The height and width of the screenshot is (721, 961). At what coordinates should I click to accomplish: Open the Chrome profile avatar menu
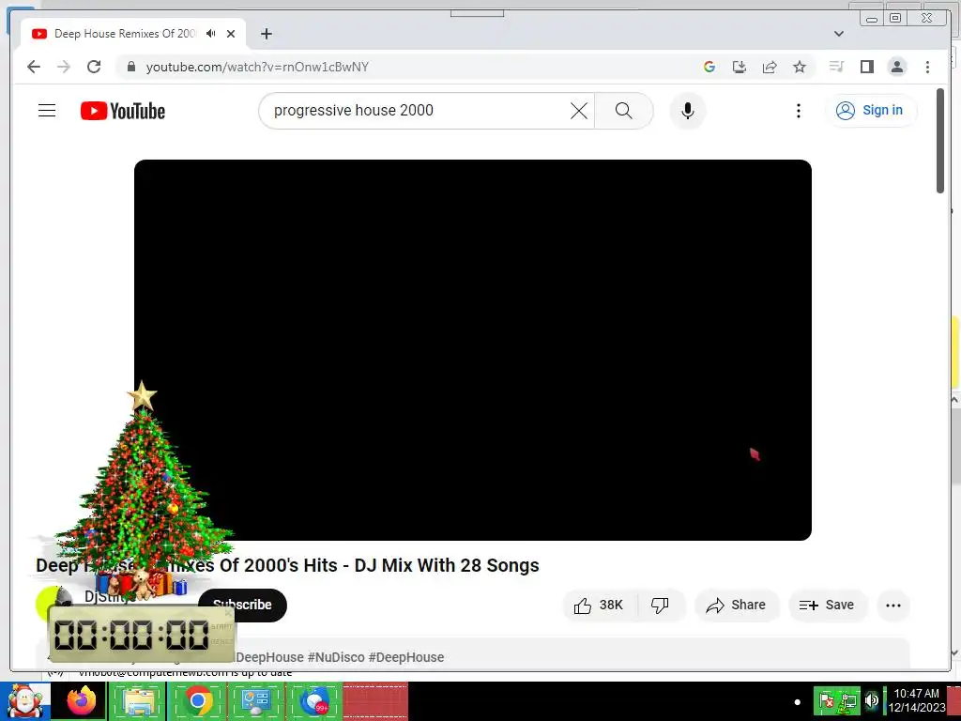click(x=896, y=67)
